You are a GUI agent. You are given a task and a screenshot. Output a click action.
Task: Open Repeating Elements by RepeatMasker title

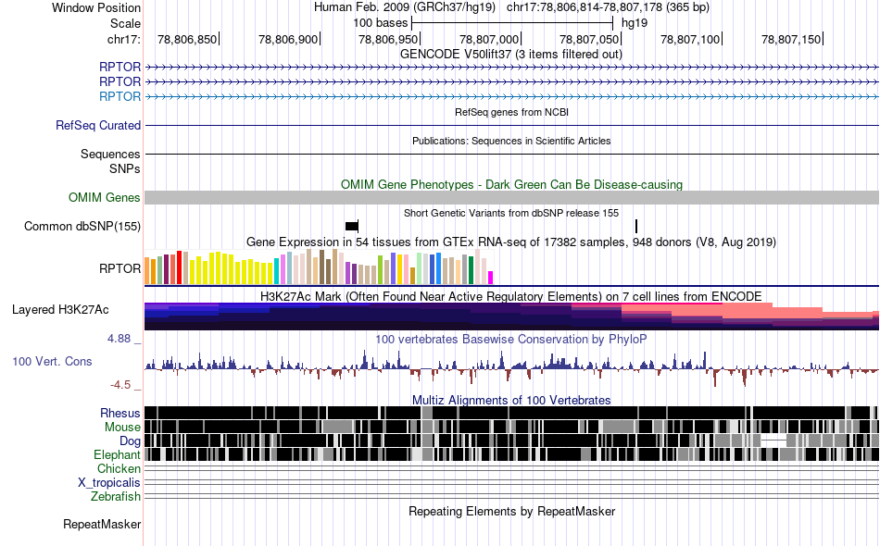tap(511, 511)
